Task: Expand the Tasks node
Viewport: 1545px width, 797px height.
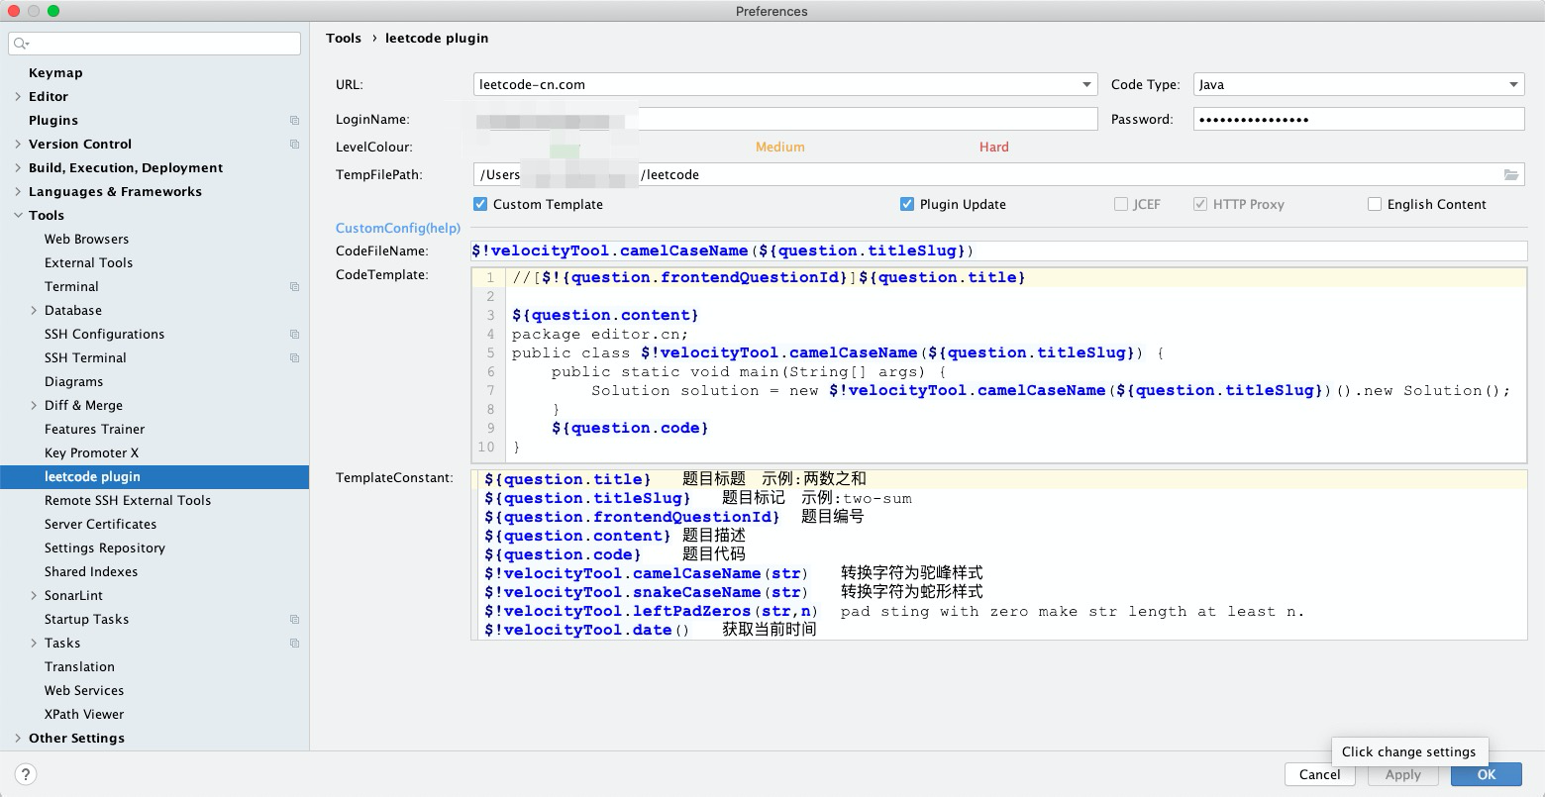Action: [x=35, y=644]
